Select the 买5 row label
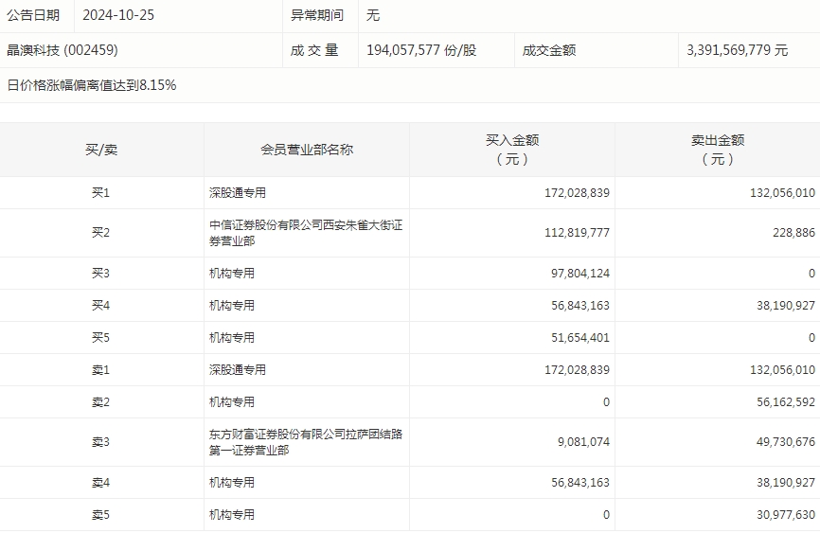Image resolution: width=820 pixels, height=533 pixels. tap(101, 338)
